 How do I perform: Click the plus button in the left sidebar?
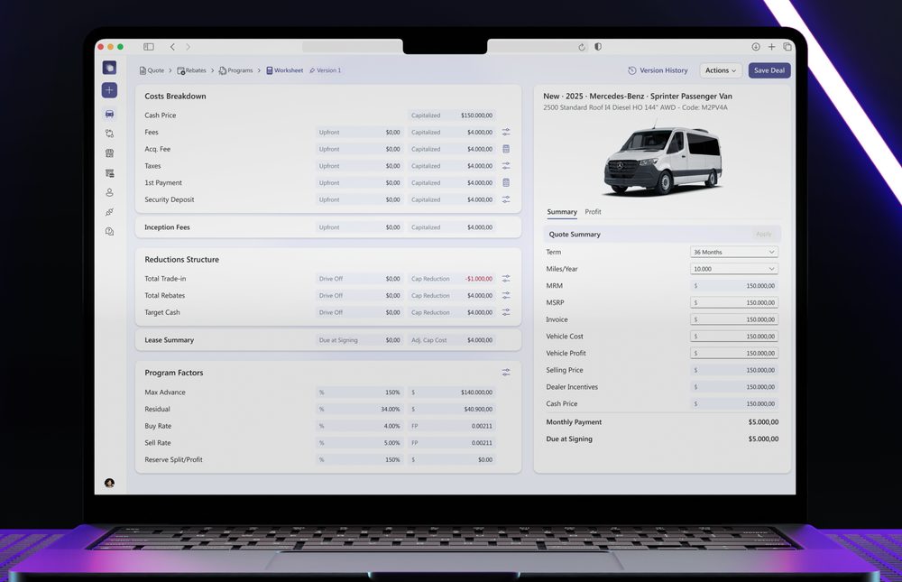[x=109, y=90]
